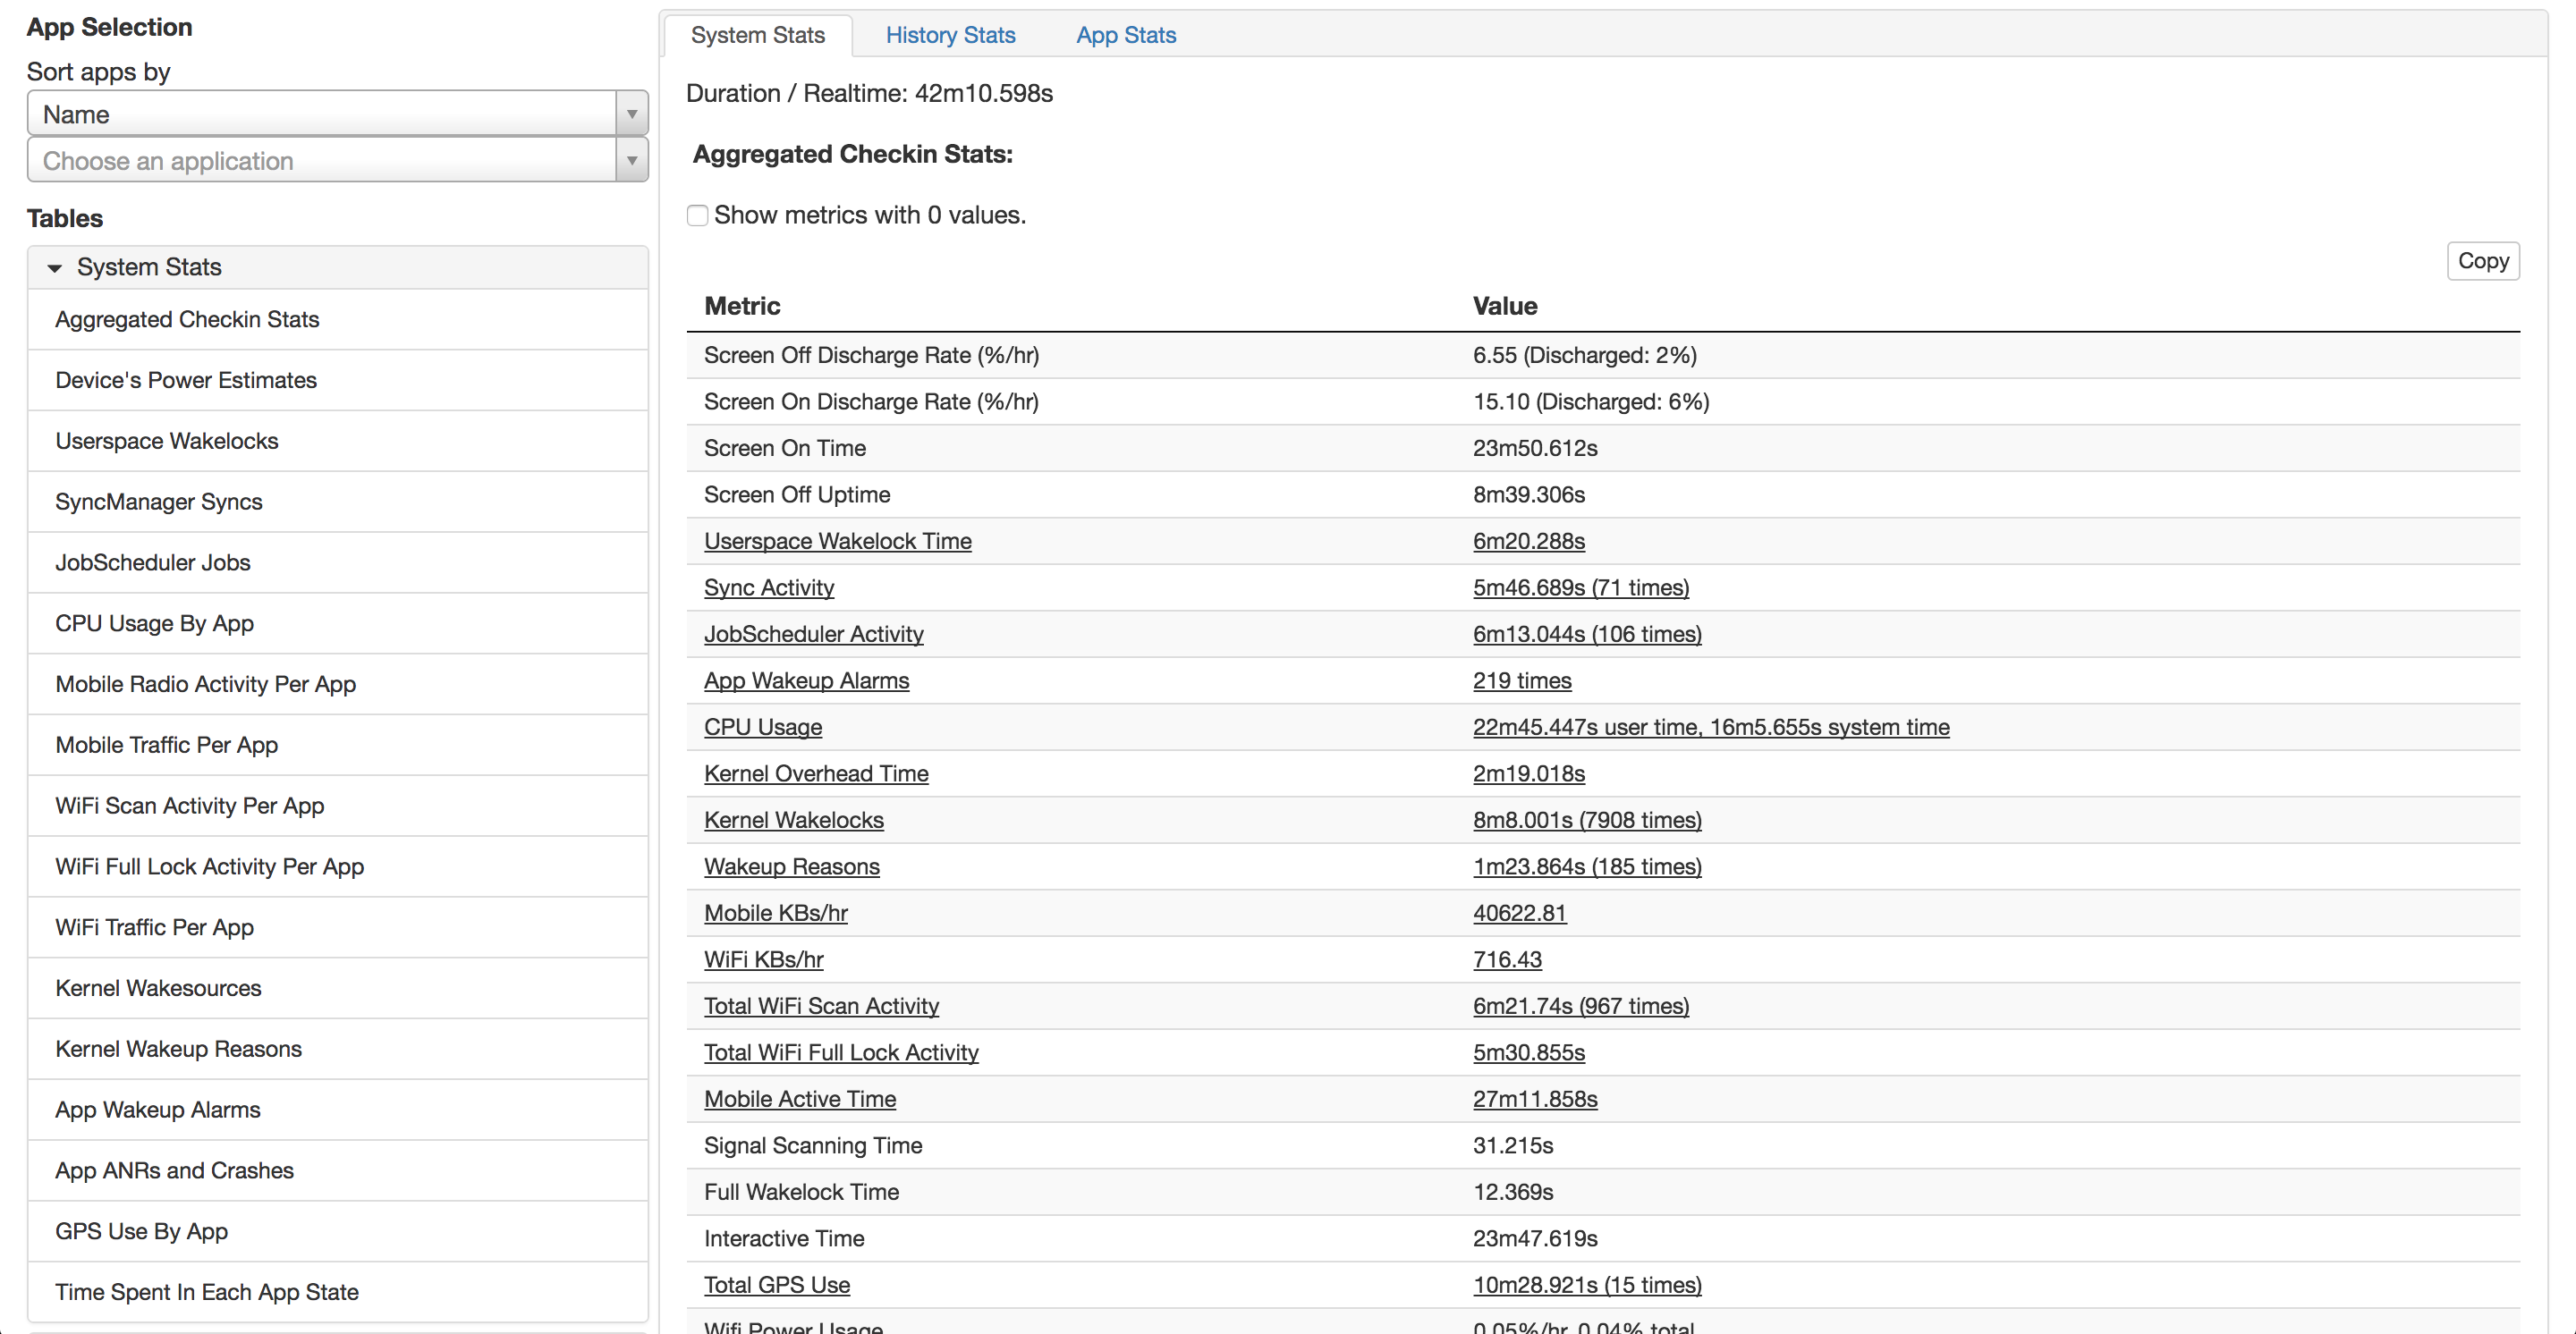This screenshot has width=2576, height=1334.
Task: Toggle 'Show metrics with 0 values' checkbox
Action: pyautogui.click(x=697, y=215)
